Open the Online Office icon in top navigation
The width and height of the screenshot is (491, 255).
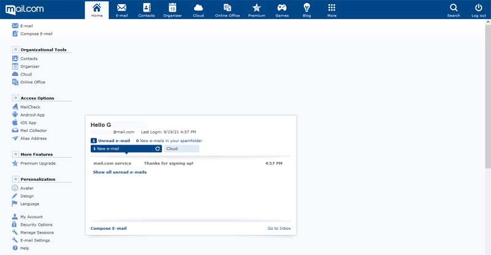pos(227,8)
